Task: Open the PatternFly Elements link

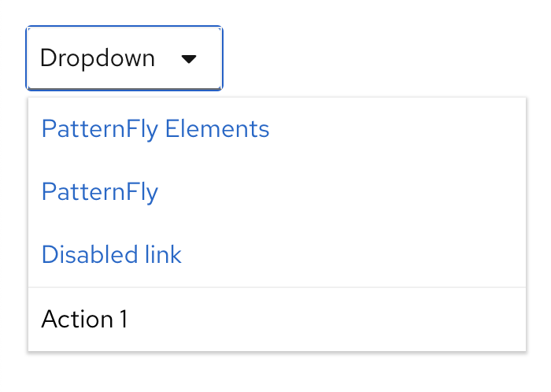Action: 155,129
